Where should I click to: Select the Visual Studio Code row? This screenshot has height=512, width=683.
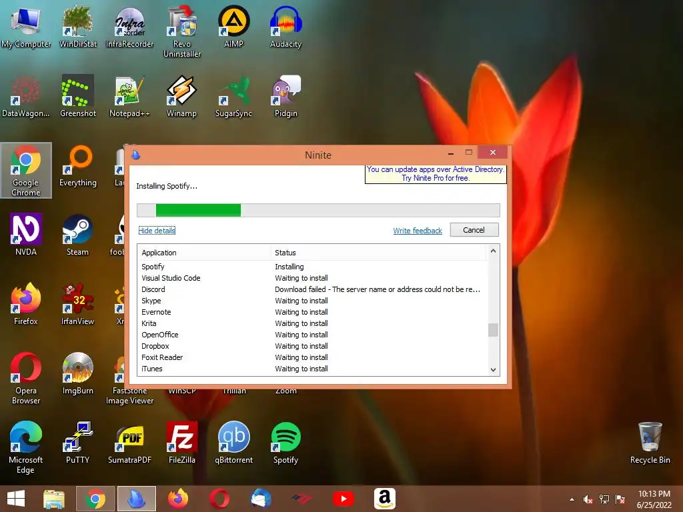(312, 278)
